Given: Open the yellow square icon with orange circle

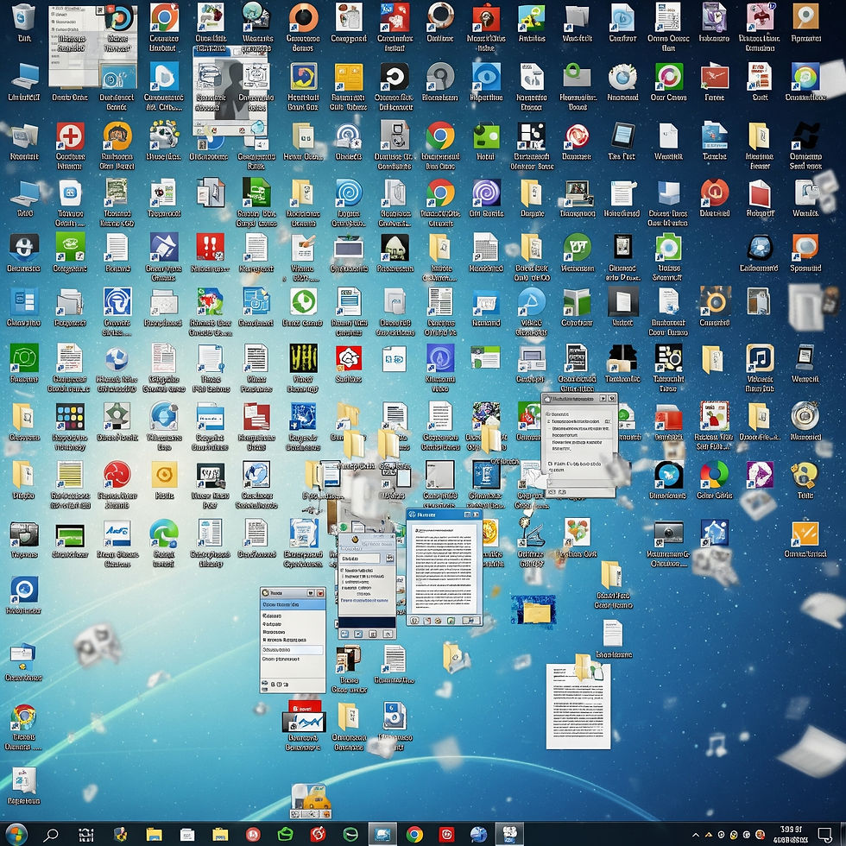Looking at the screenshot, I should tap(165, 474).
